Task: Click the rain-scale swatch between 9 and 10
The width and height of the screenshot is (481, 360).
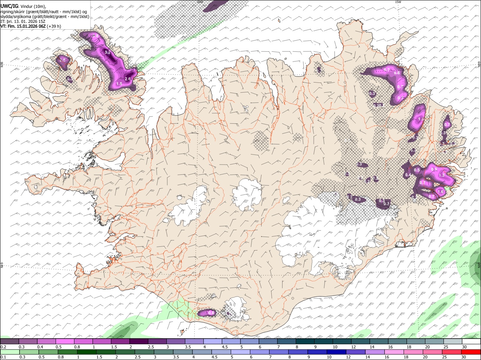Action: click(x=317, y=352)
